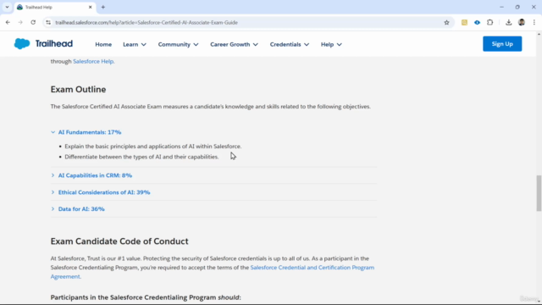The image size is (542, 305).
Task: Click the browser back arrow
Action: (x=8, y=23)
